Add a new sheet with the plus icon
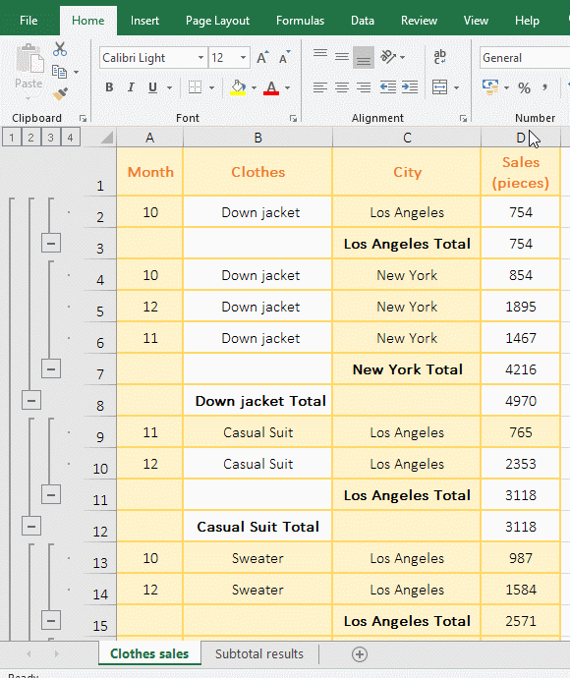570x678 pixels. coord(360,654)
